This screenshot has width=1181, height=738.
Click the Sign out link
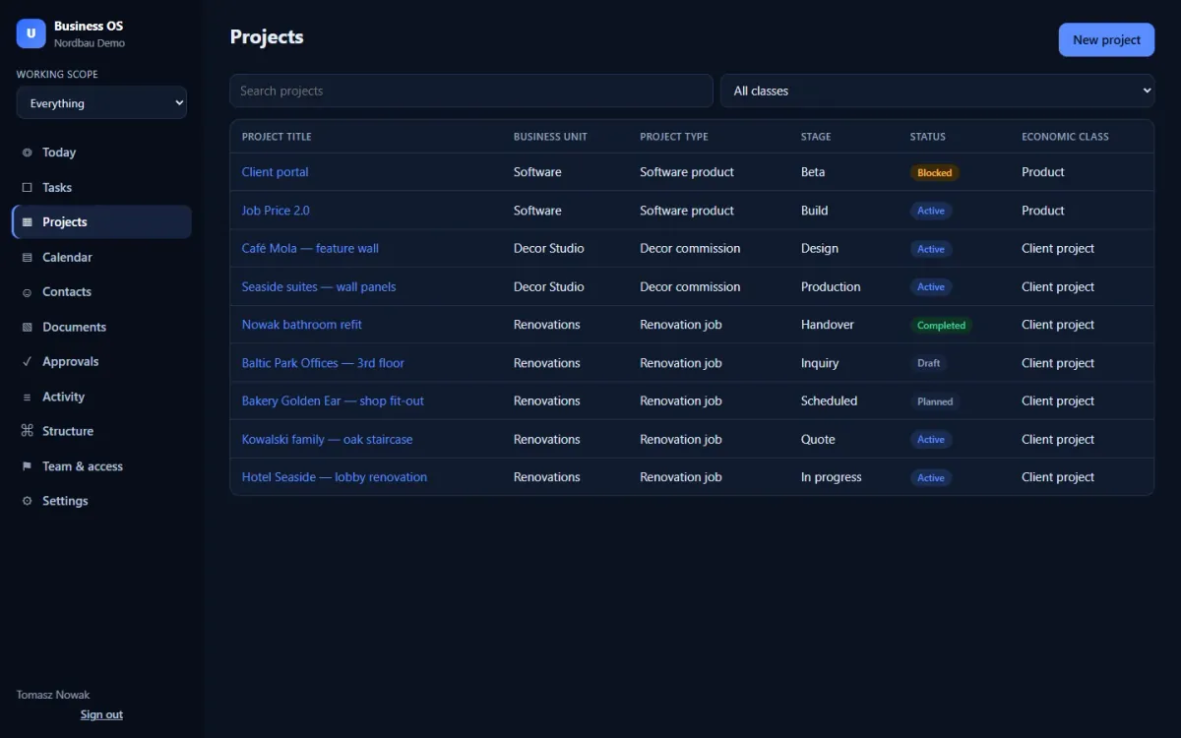(x=101, y=714)
